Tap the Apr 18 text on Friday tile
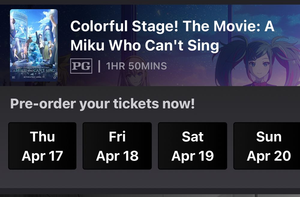The image size is (300, 197). [x=117, y=156]
